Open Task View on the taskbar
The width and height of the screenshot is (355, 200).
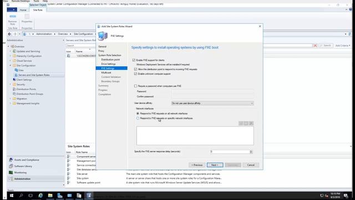pos(31,196)
